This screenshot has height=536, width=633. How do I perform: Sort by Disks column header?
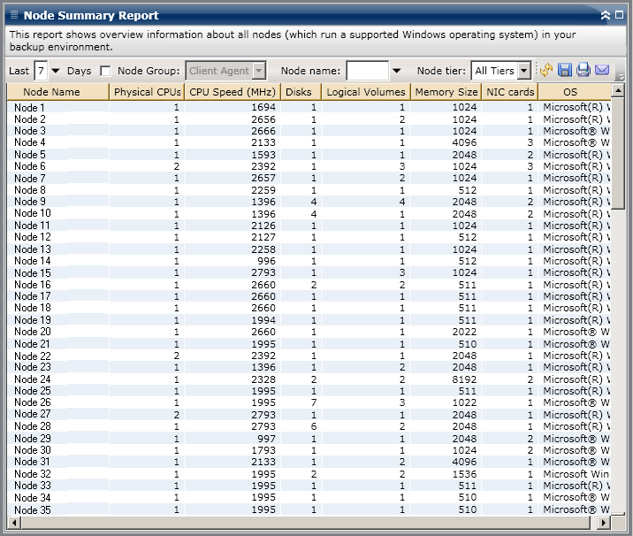[x=301, y=92]
